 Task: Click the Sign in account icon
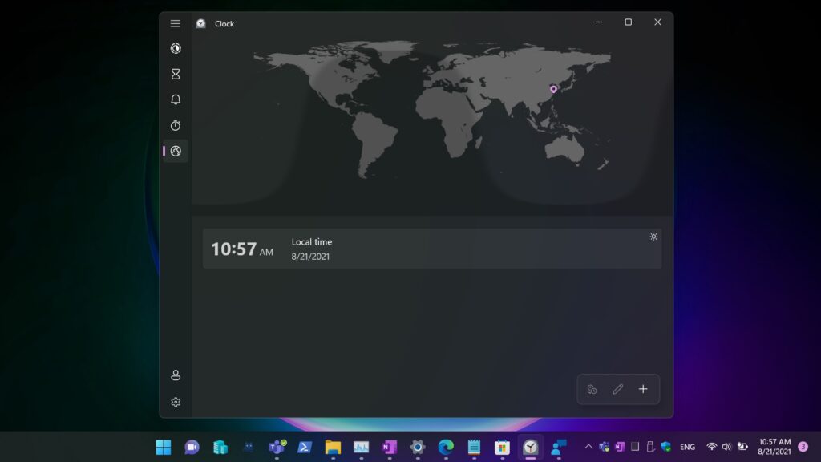(x=176, y=375)
